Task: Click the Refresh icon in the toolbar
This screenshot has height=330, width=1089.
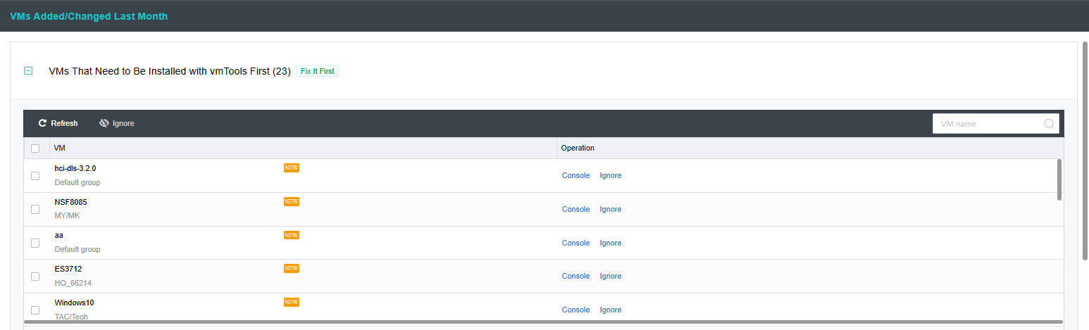Action: click(42, 123)
